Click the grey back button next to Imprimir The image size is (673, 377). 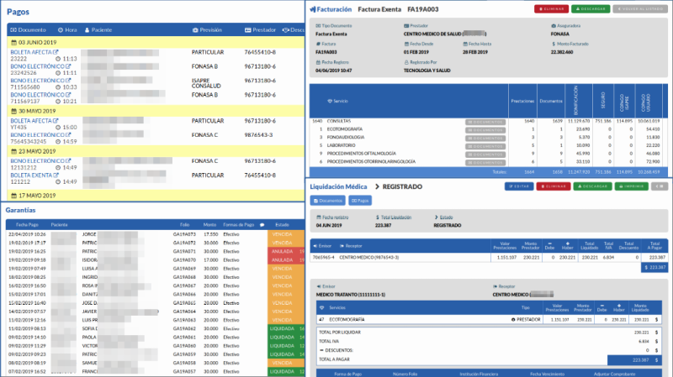coord(660,186)
